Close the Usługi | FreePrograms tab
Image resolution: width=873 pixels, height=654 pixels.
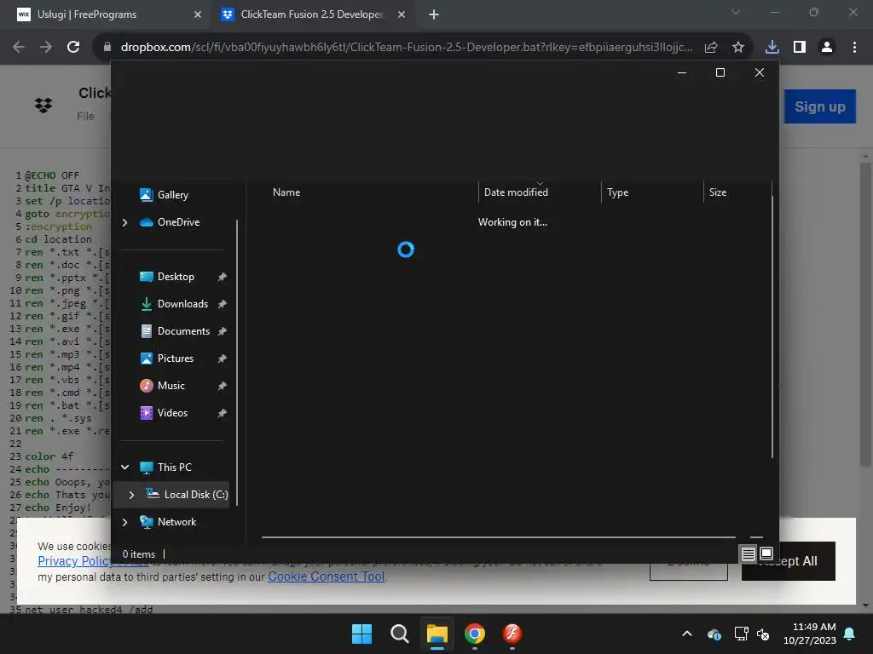coord(198,14)
